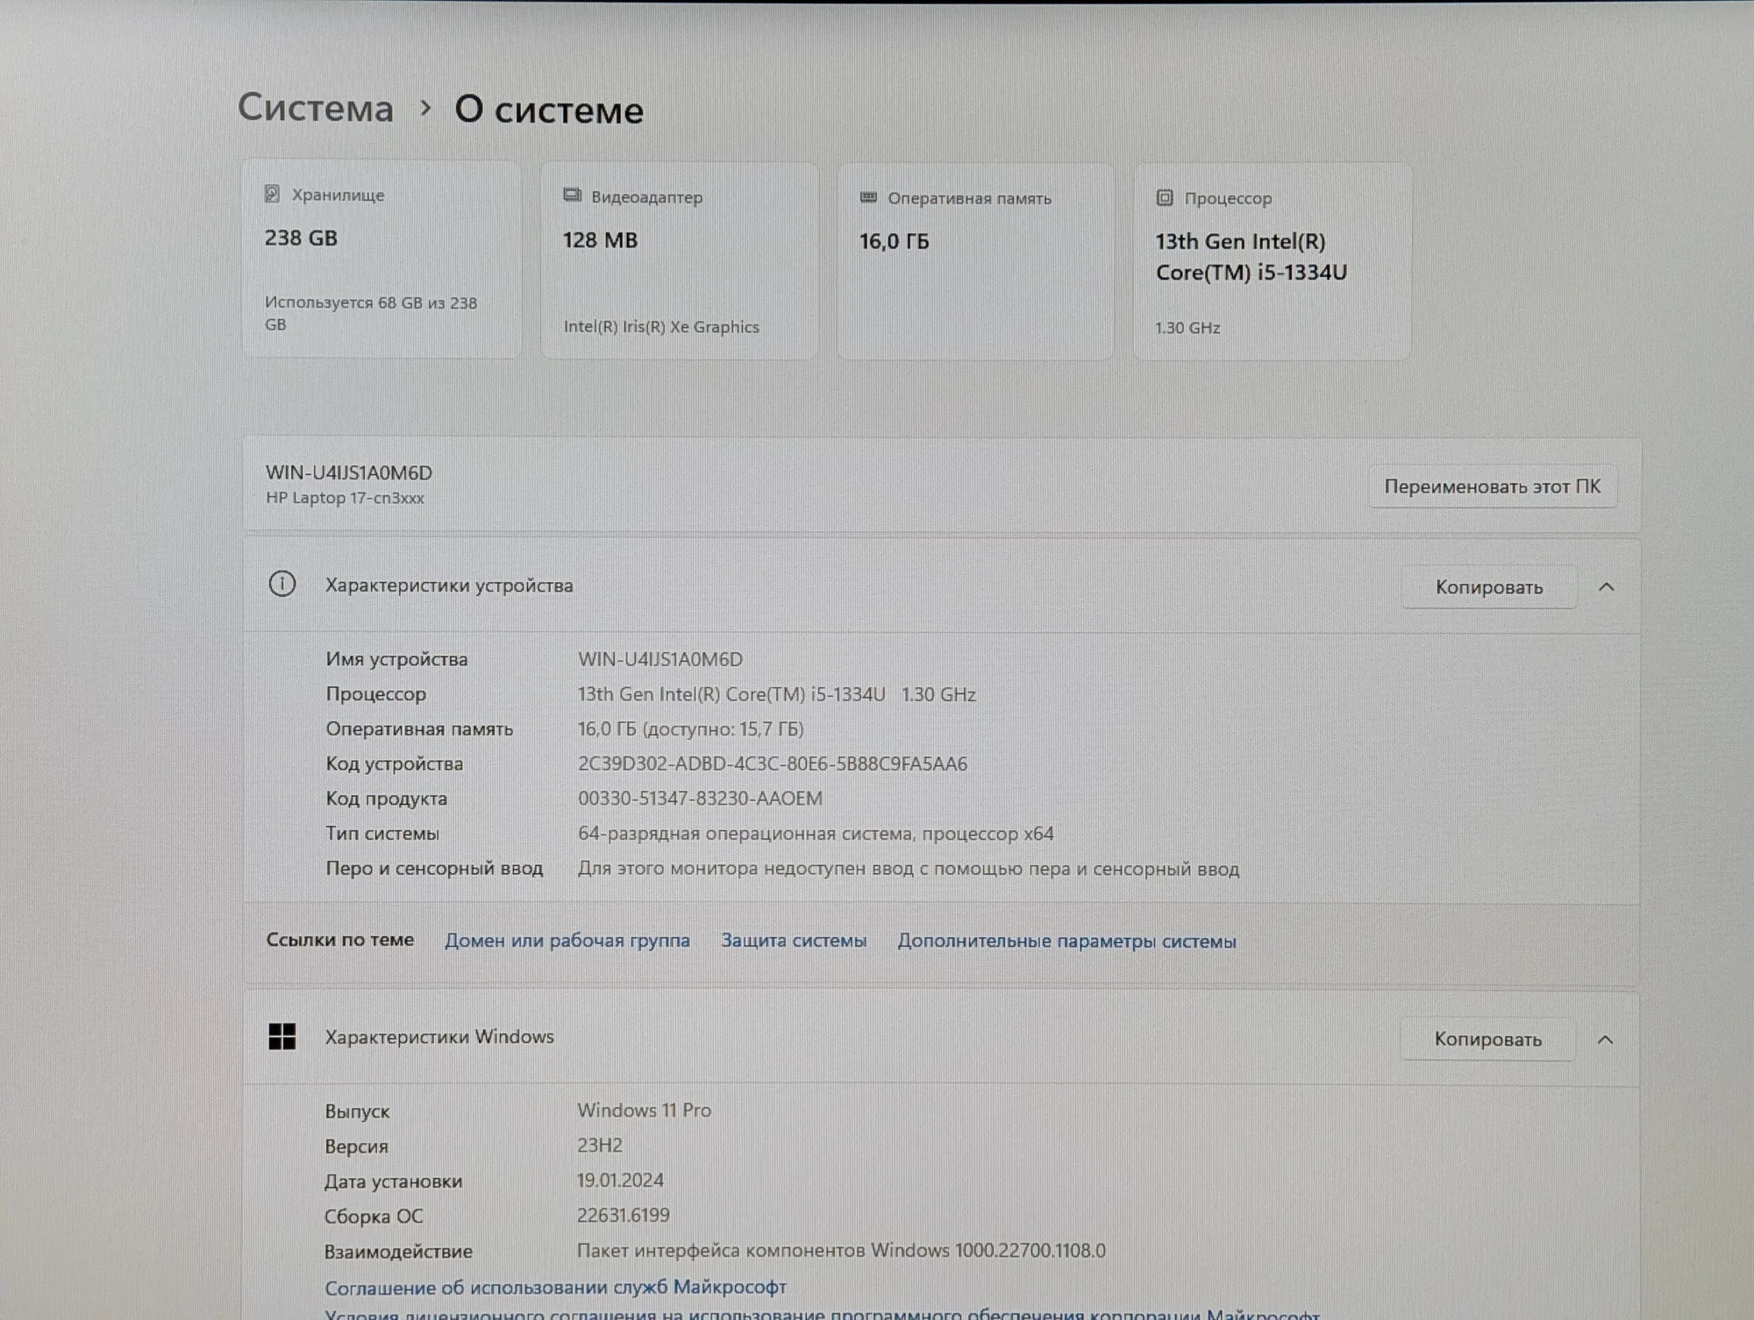Click the 13th Gen Intel Core i5-1334U card text
1754x1320 pixels.
point(1251,257)
